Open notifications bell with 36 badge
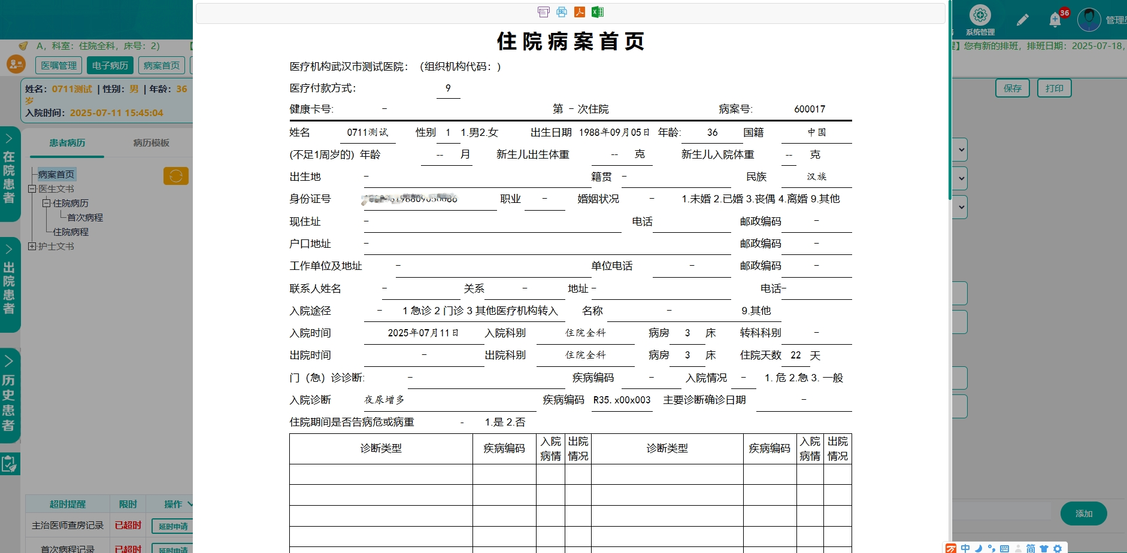The height and width of the screenshot is (553, 1127). (1055, 20)
